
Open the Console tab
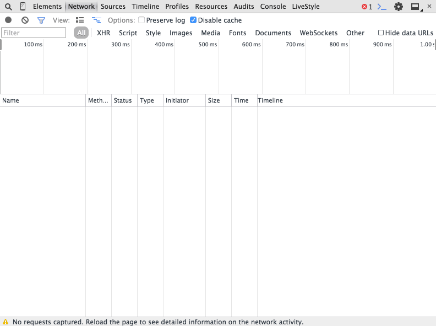click(273, 7)
